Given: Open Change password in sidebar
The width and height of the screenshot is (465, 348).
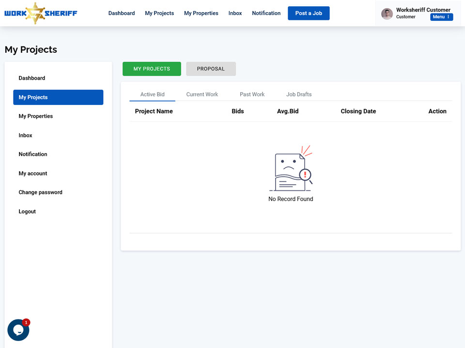Looking at the screenshot, I should tap(40, 192).
